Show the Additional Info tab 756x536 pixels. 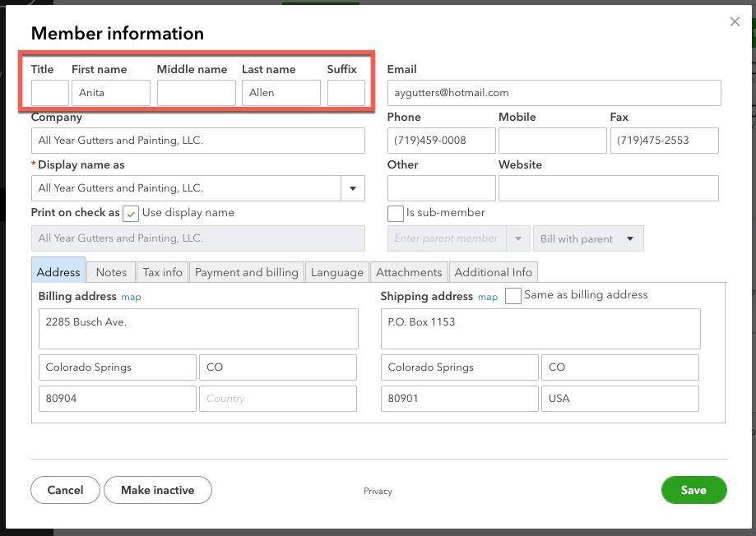click(494, 272)
